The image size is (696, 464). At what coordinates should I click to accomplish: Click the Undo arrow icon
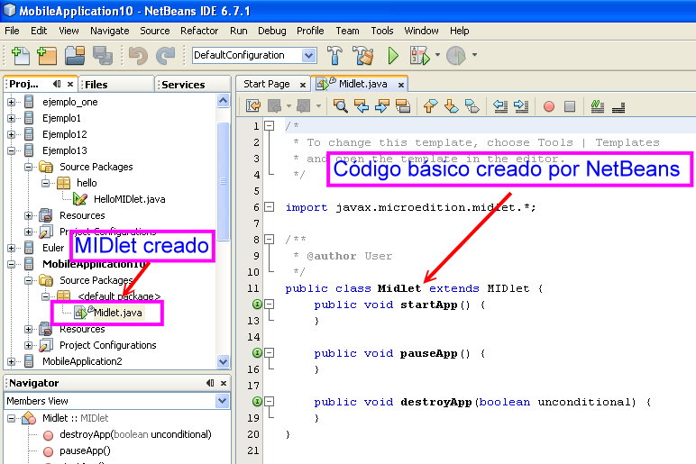(x=138, y=56)
